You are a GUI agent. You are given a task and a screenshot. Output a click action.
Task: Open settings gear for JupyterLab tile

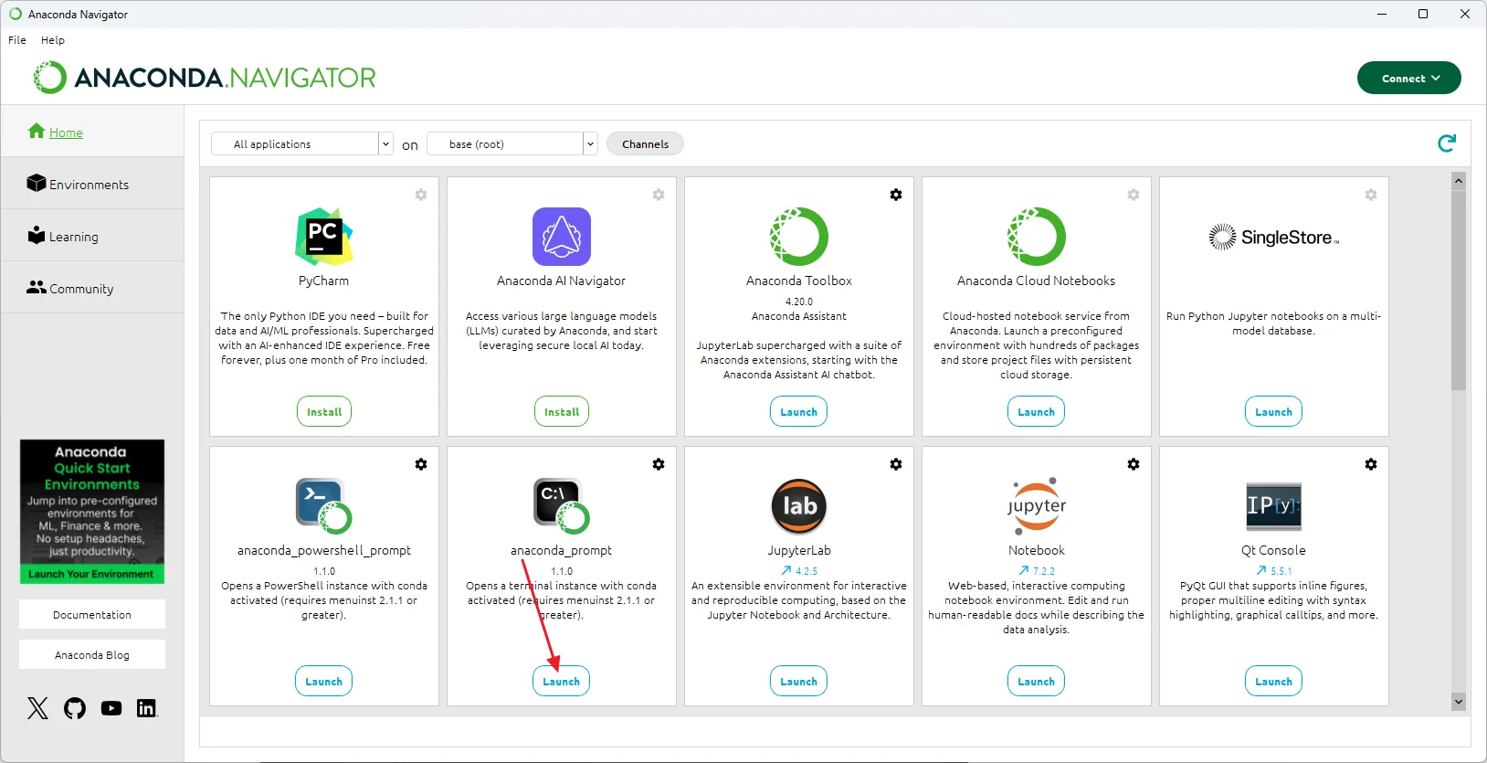pyautogui.click(x=895, y=464)
